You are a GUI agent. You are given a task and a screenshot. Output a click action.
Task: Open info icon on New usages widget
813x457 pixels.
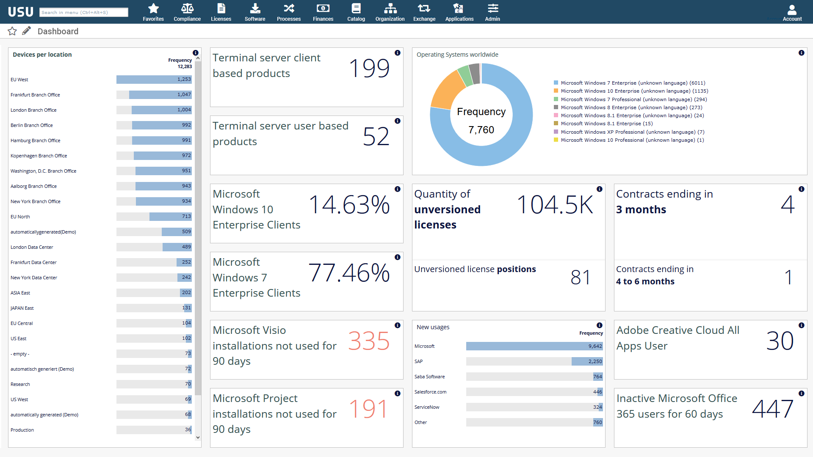click(x=599, y=325)
